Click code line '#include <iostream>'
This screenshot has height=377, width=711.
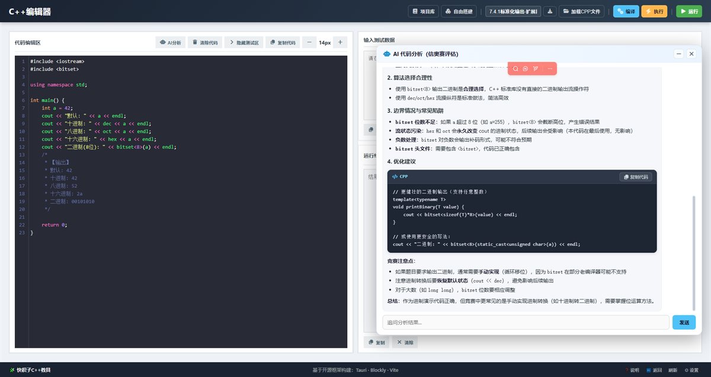57,61
